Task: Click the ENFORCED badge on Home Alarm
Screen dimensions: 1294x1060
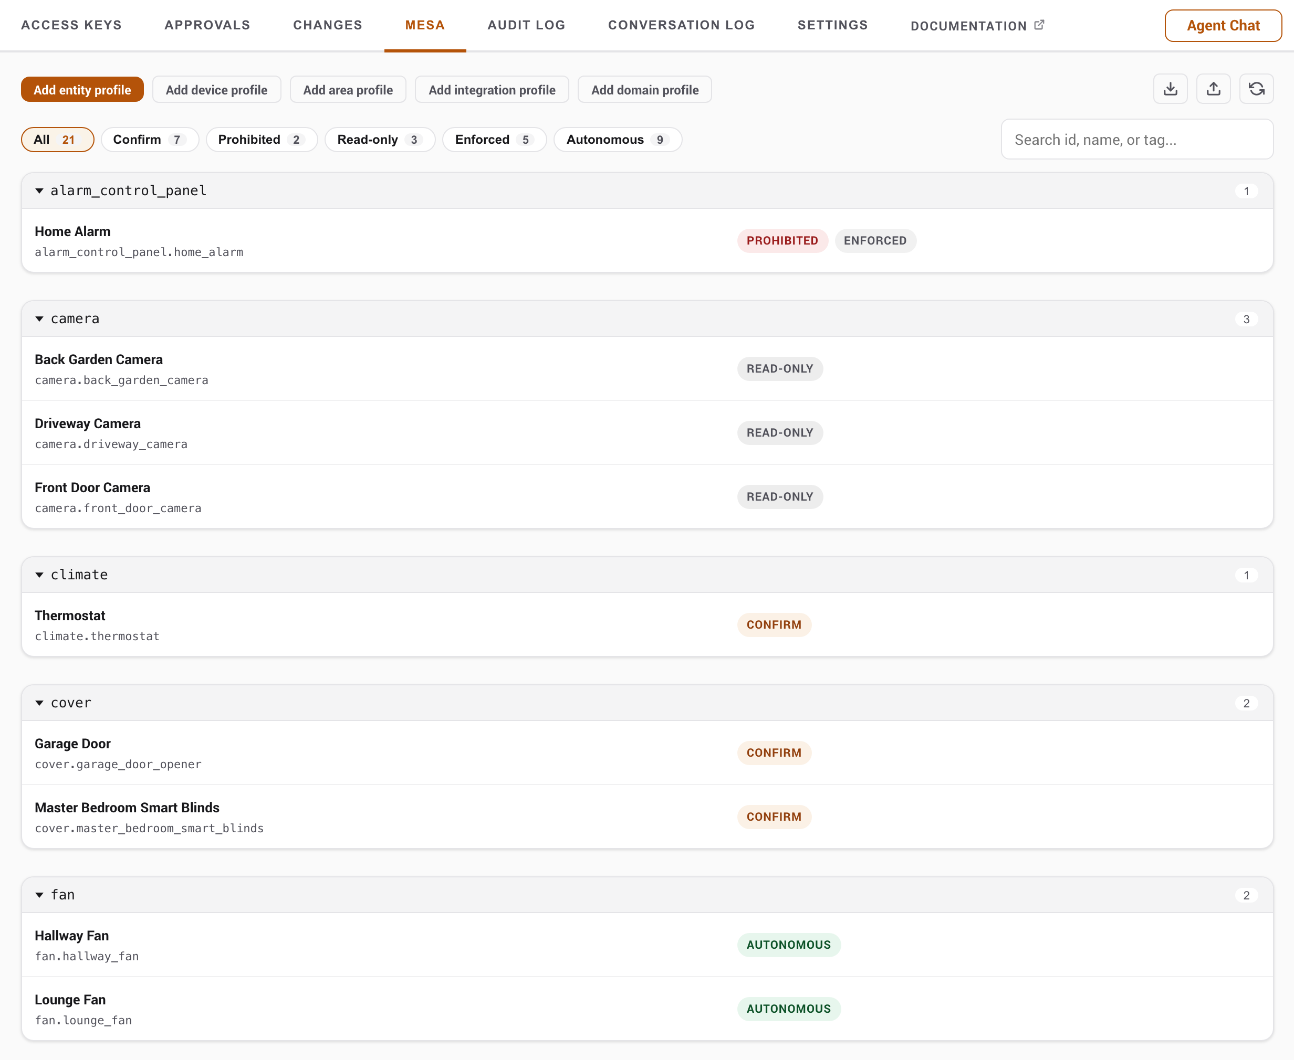Action: coord(875,240)
